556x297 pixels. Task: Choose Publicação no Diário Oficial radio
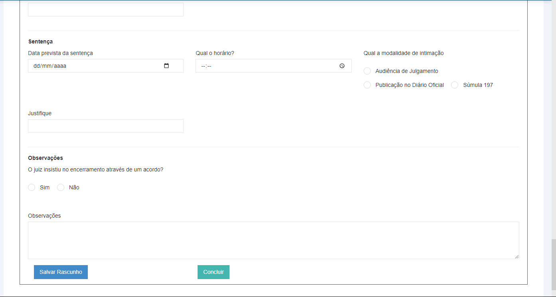coord(367,85)
